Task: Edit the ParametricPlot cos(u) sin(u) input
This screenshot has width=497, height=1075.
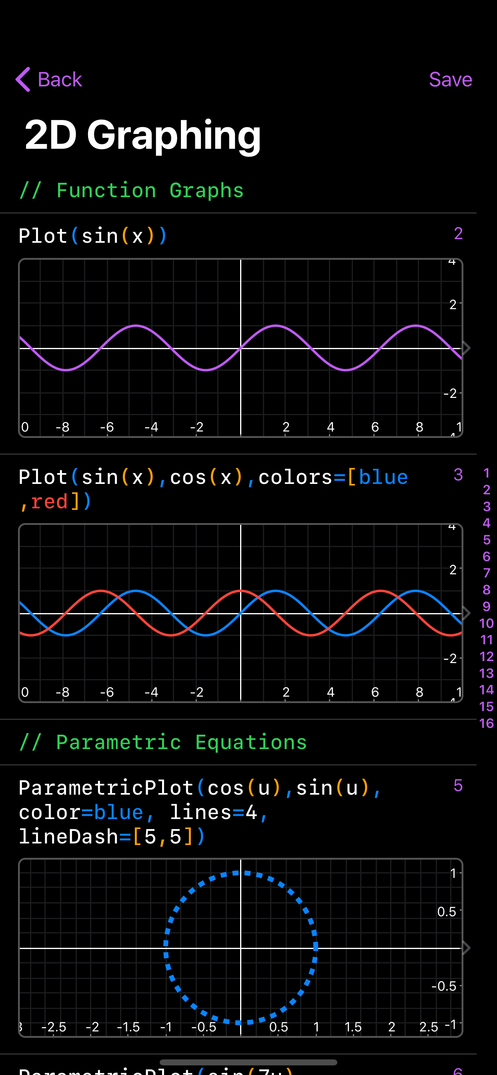Action: pyautogui.click(x=200, y=812)
